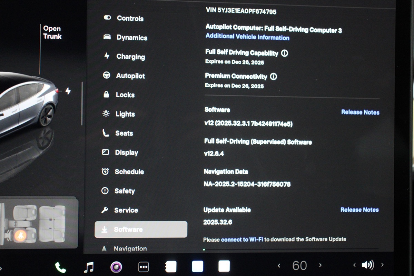Click the Autopilot steering wheel icon
The image size is (414, 276).
coord(107,75)
